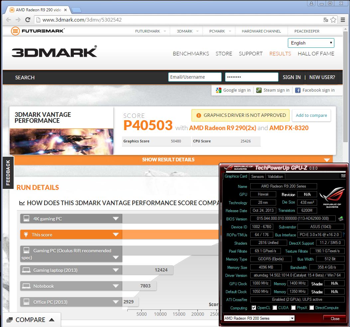The width and height of the screenshot is (350, 327).
Task: Open the SUPPORT menu
Action: pyautogui.click(x=251, y=54)
